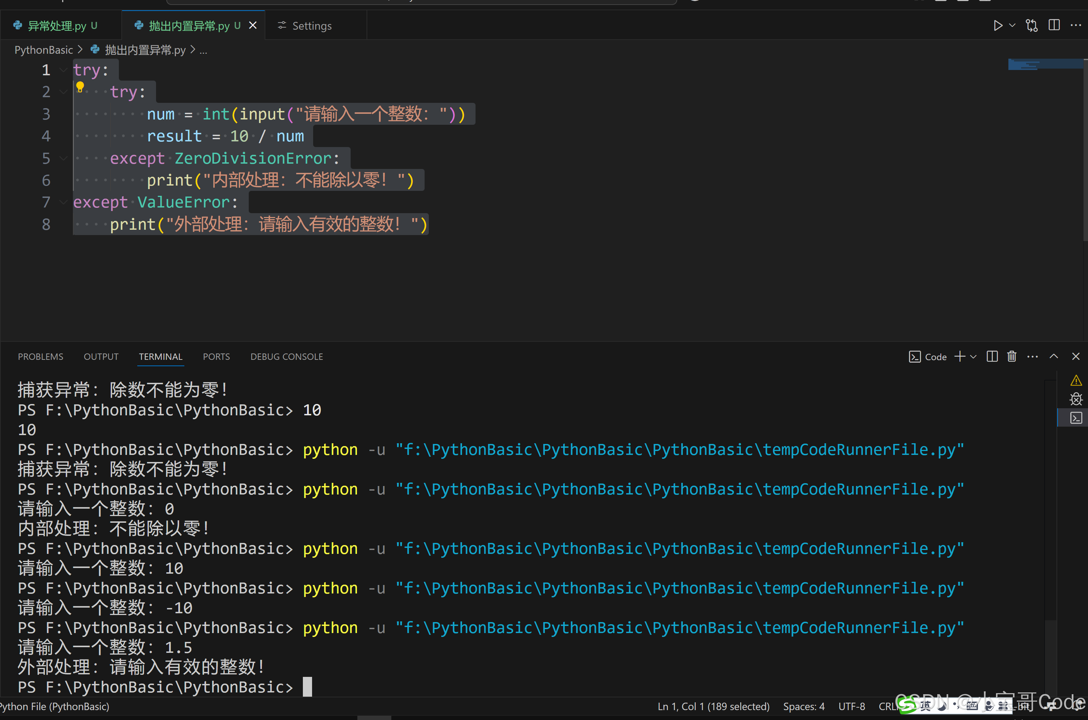1088x720 pixels.
Task: Open PythonBasic breadcrumb above the editor
Action: tap(44, 49)
